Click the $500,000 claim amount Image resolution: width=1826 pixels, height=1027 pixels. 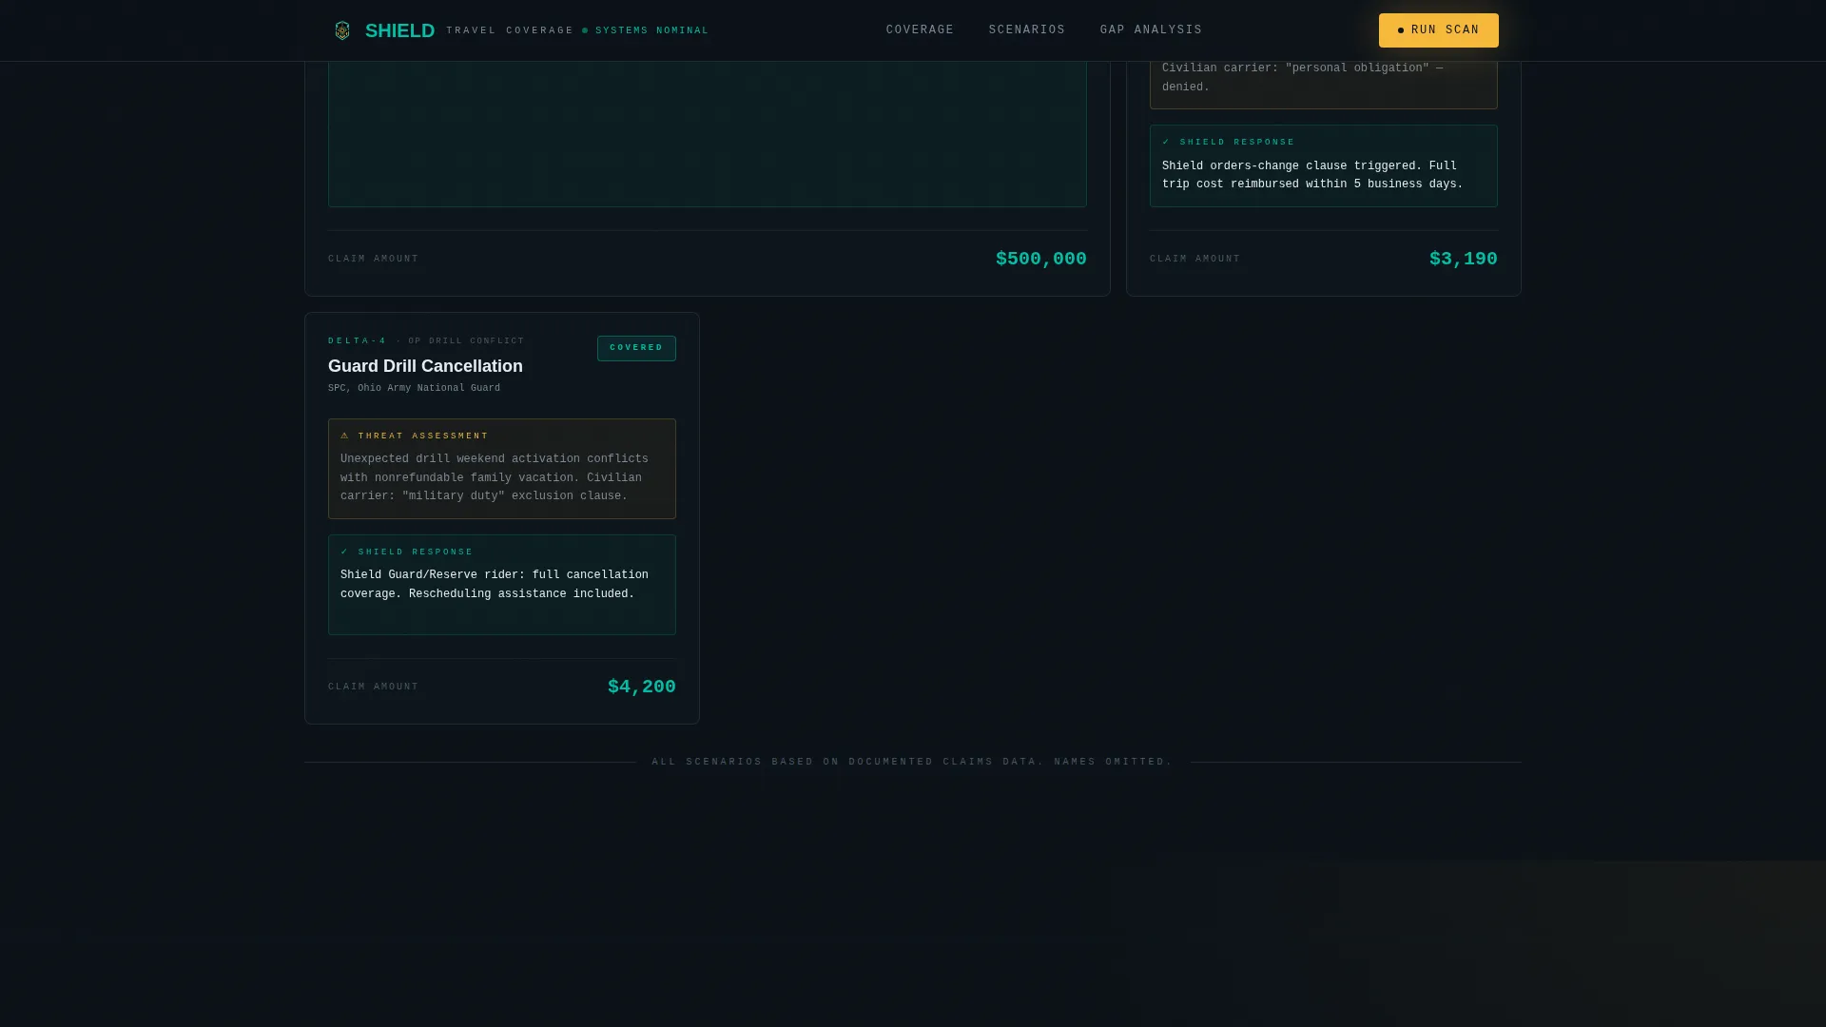[x=1040, y=259]
